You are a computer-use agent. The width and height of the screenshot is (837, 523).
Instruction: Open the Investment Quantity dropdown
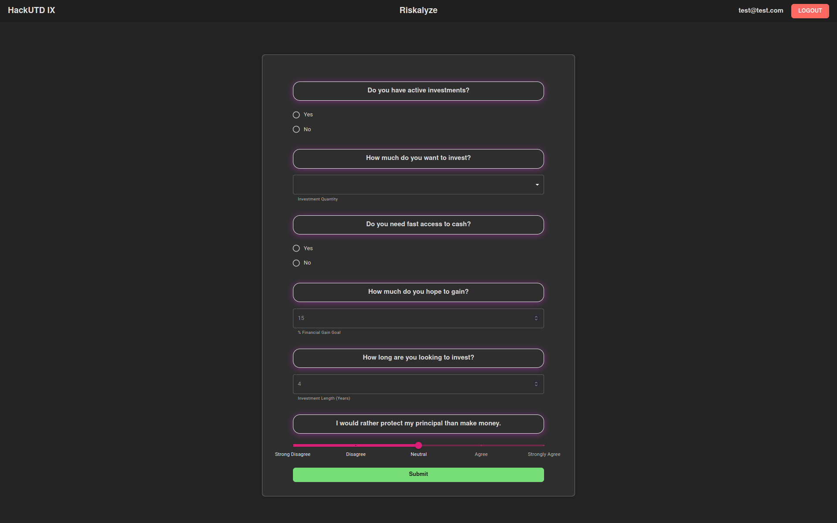click(414, 185)
